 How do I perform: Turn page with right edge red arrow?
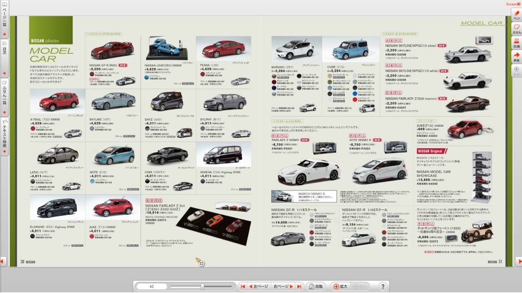[x=519, y=262]
